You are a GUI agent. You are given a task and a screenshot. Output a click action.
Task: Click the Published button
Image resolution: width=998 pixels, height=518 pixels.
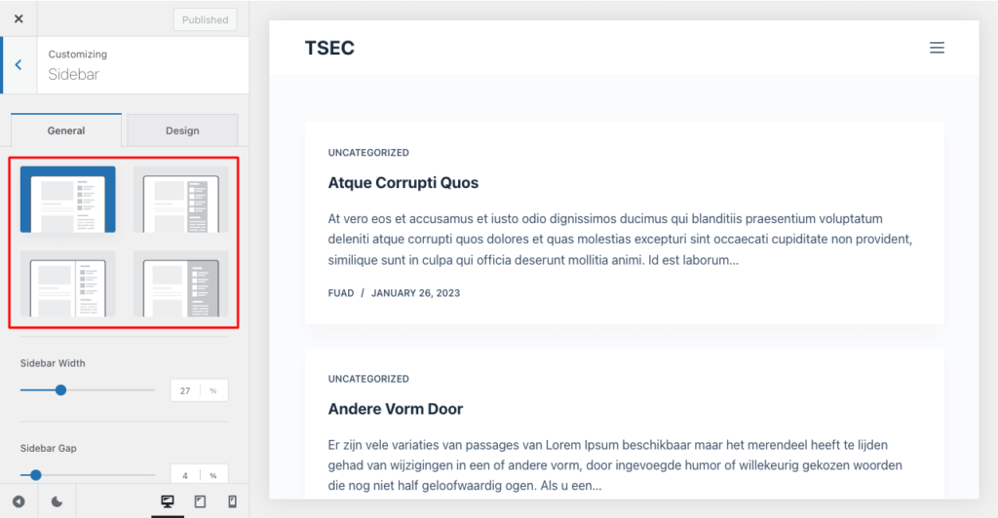(205, 19)
